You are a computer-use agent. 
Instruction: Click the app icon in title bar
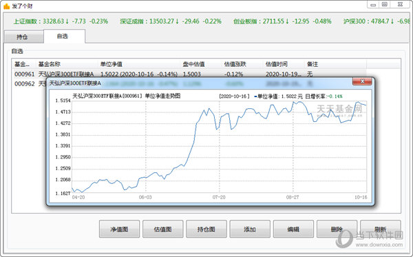(7, 6)
